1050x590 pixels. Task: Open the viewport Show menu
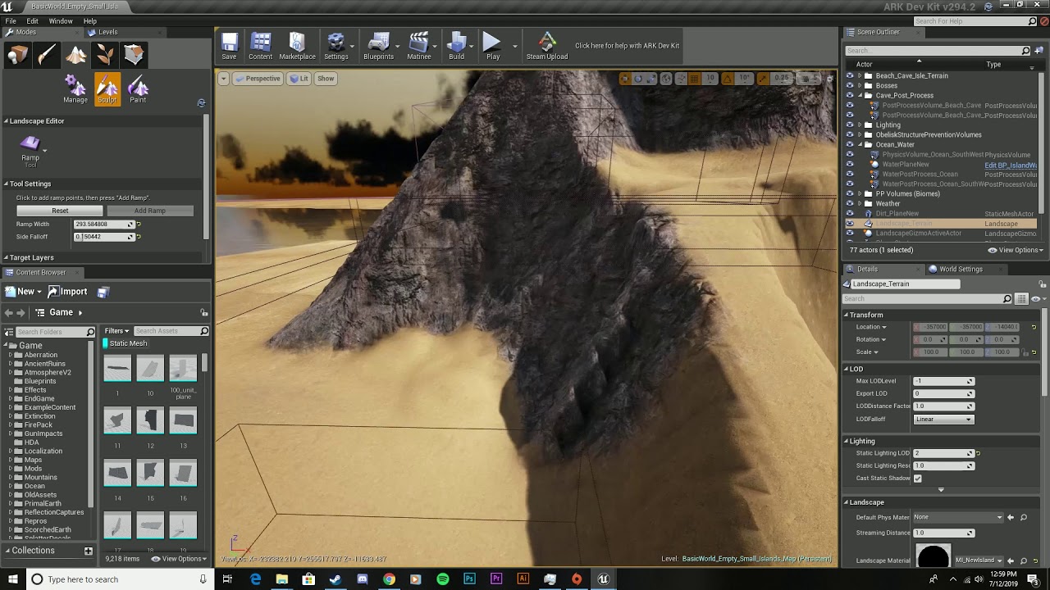[x=326, y=79]
